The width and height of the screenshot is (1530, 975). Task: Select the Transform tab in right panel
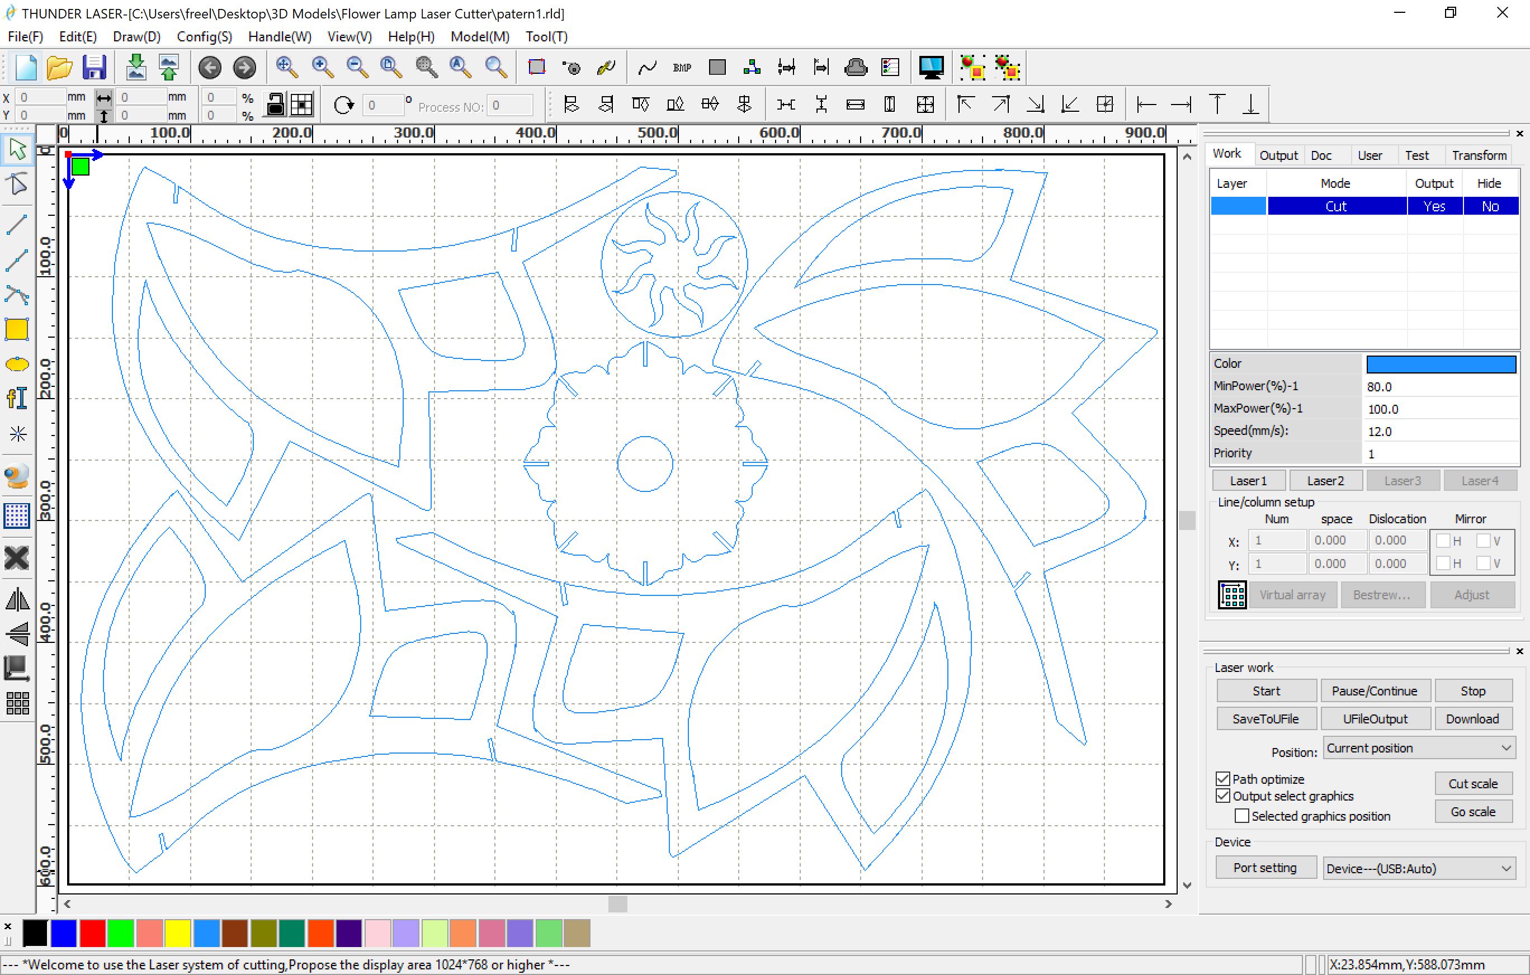[x=1474, y=154]
